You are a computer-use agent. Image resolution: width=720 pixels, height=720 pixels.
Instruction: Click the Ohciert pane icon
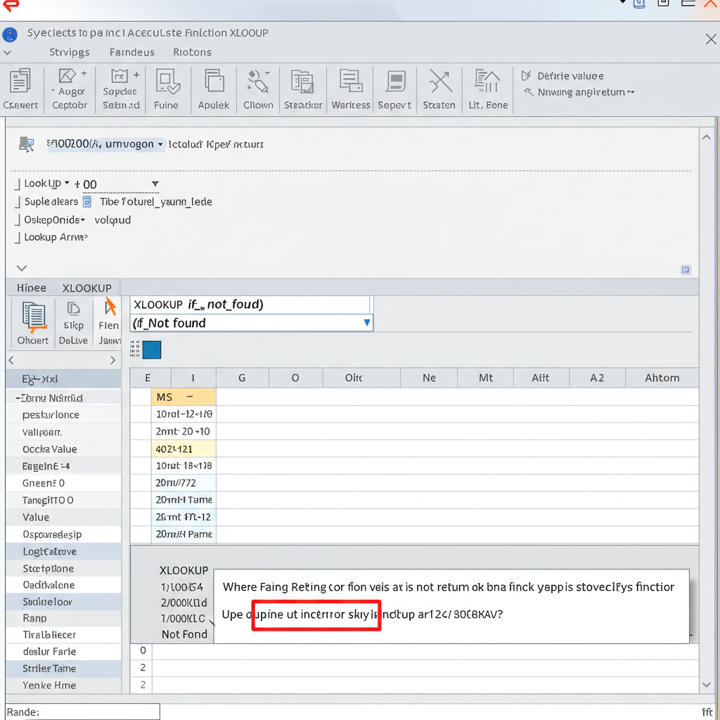tap(34, 317)
